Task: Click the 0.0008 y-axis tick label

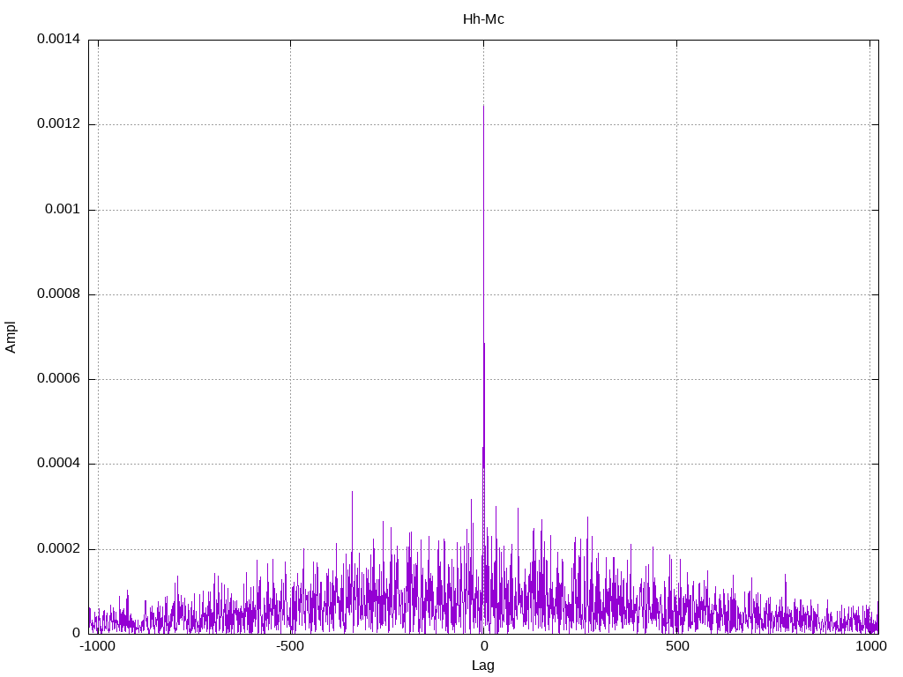Action: tap(58, 294)
